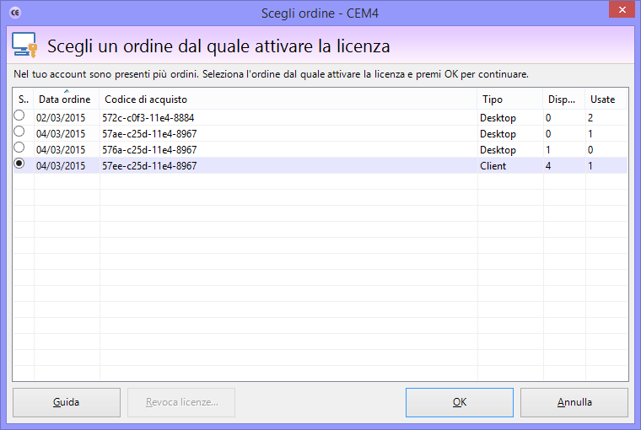Click date 02/03/2015 in first row
This screenshot has width=641, height=430.
click(x=61, y=118)
